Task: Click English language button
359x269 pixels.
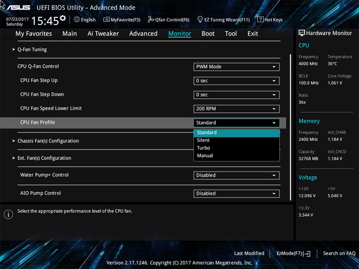Action: click(x=88, y=20)
